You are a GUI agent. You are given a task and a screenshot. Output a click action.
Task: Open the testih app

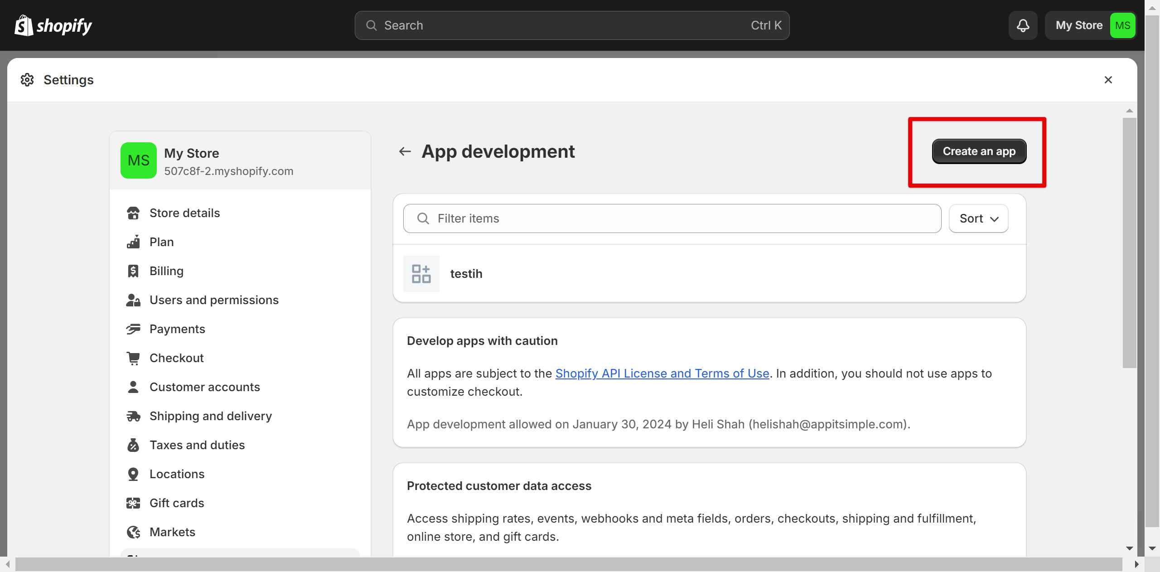pos(710,274)
